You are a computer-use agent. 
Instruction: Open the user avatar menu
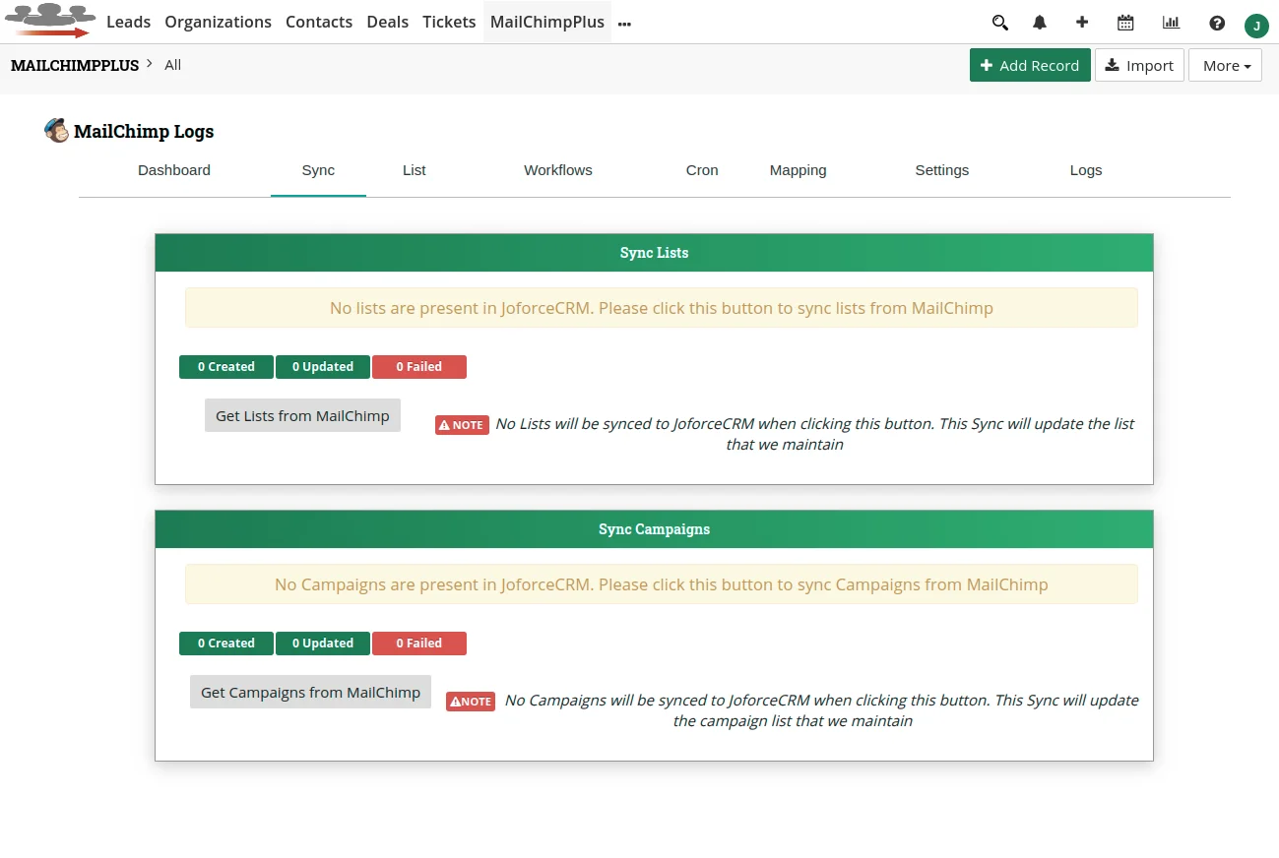click(1256, 26)
